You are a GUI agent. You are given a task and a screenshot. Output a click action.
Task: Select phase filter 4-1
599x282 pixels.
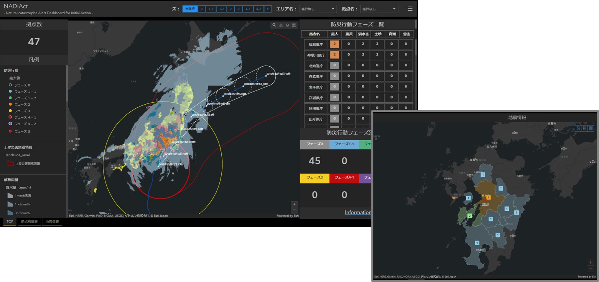(x=248, y=9)
